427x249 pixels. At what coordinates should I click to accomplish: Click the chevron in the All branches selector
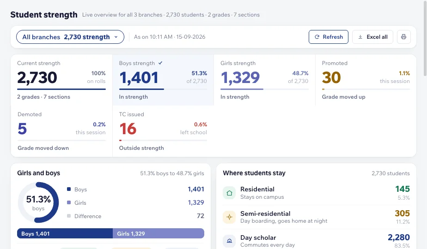[116, 37]
